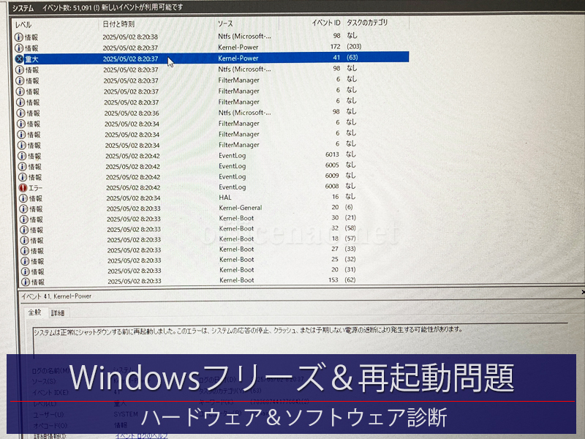This screenshot has height=439, width=585.
Task: Click the info icon of the Kernel-Boot 25 row
Action: pos(25,261)
